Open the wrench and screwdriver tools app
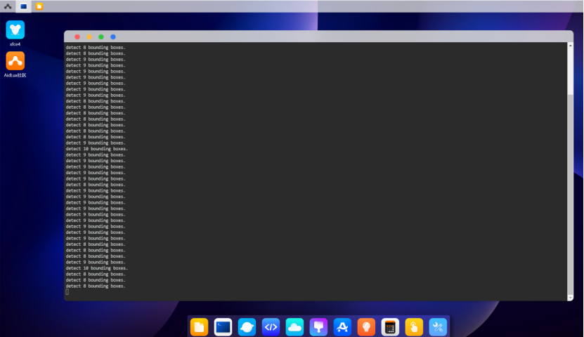Image resolution: width=584 pixels, height=337 pixels. [438, 327]
